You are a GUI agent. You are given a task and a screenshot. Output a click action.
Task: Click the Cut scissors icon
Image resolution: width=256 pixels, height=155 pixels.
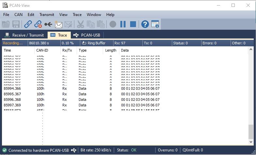80,24
